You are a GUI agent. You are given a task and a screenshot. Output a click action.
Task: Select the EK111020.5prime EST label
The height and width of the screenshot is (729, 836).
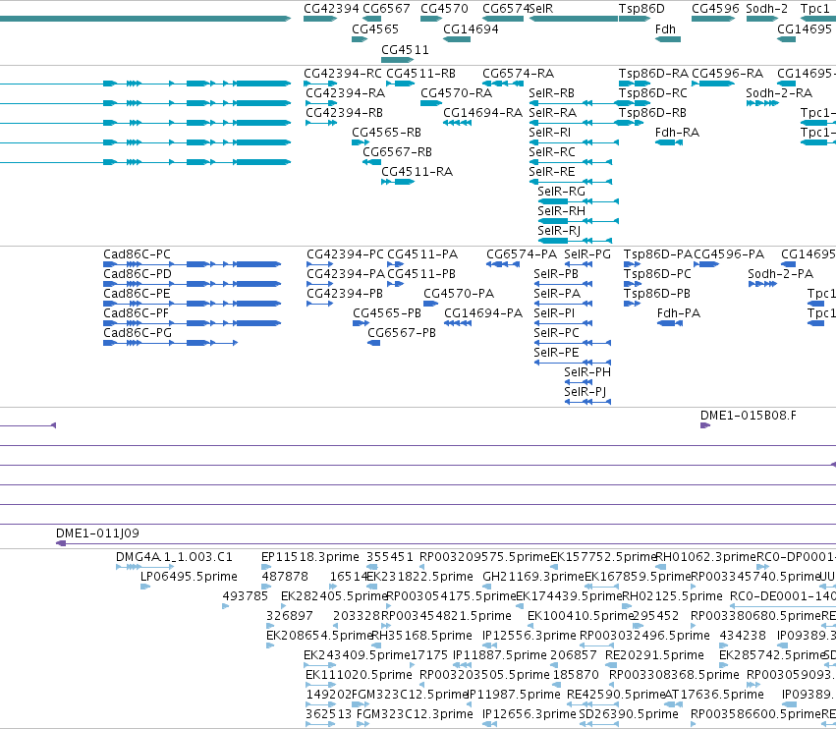(x=359, y=675)
